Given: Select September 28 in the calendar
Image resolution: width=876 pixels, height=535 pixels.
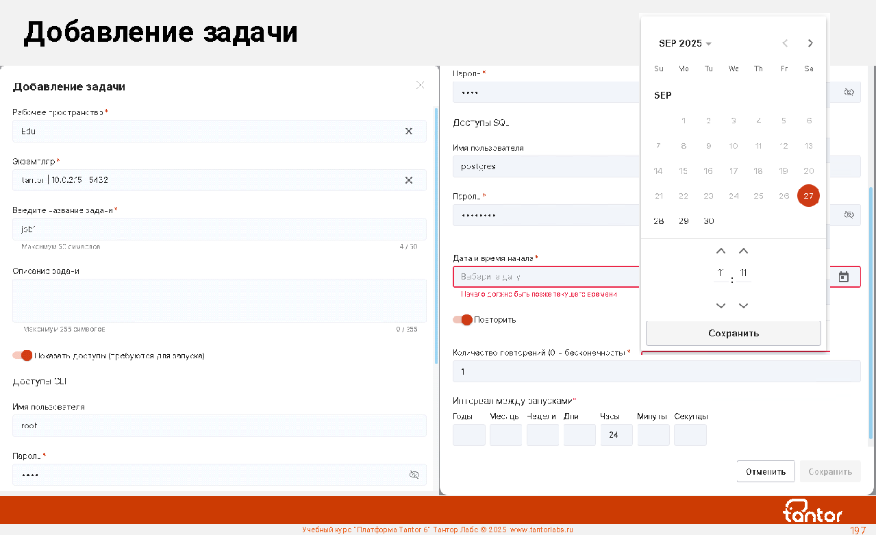Looking at the screenshot, I should (x=659, y=221).
